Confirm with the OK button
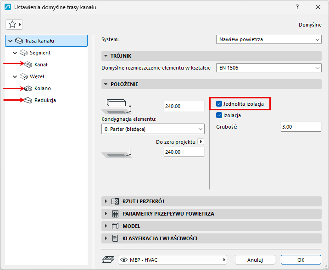 coord(301,260)
